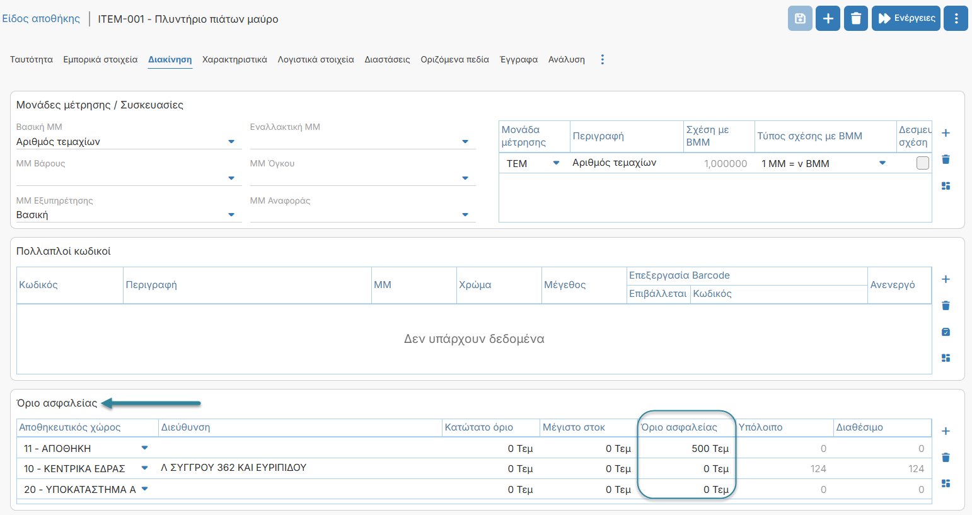Delete row in Πολλαπλοί κωδικοί grid
The height and width of the screenshot is (515, 972).
point(946,306)
